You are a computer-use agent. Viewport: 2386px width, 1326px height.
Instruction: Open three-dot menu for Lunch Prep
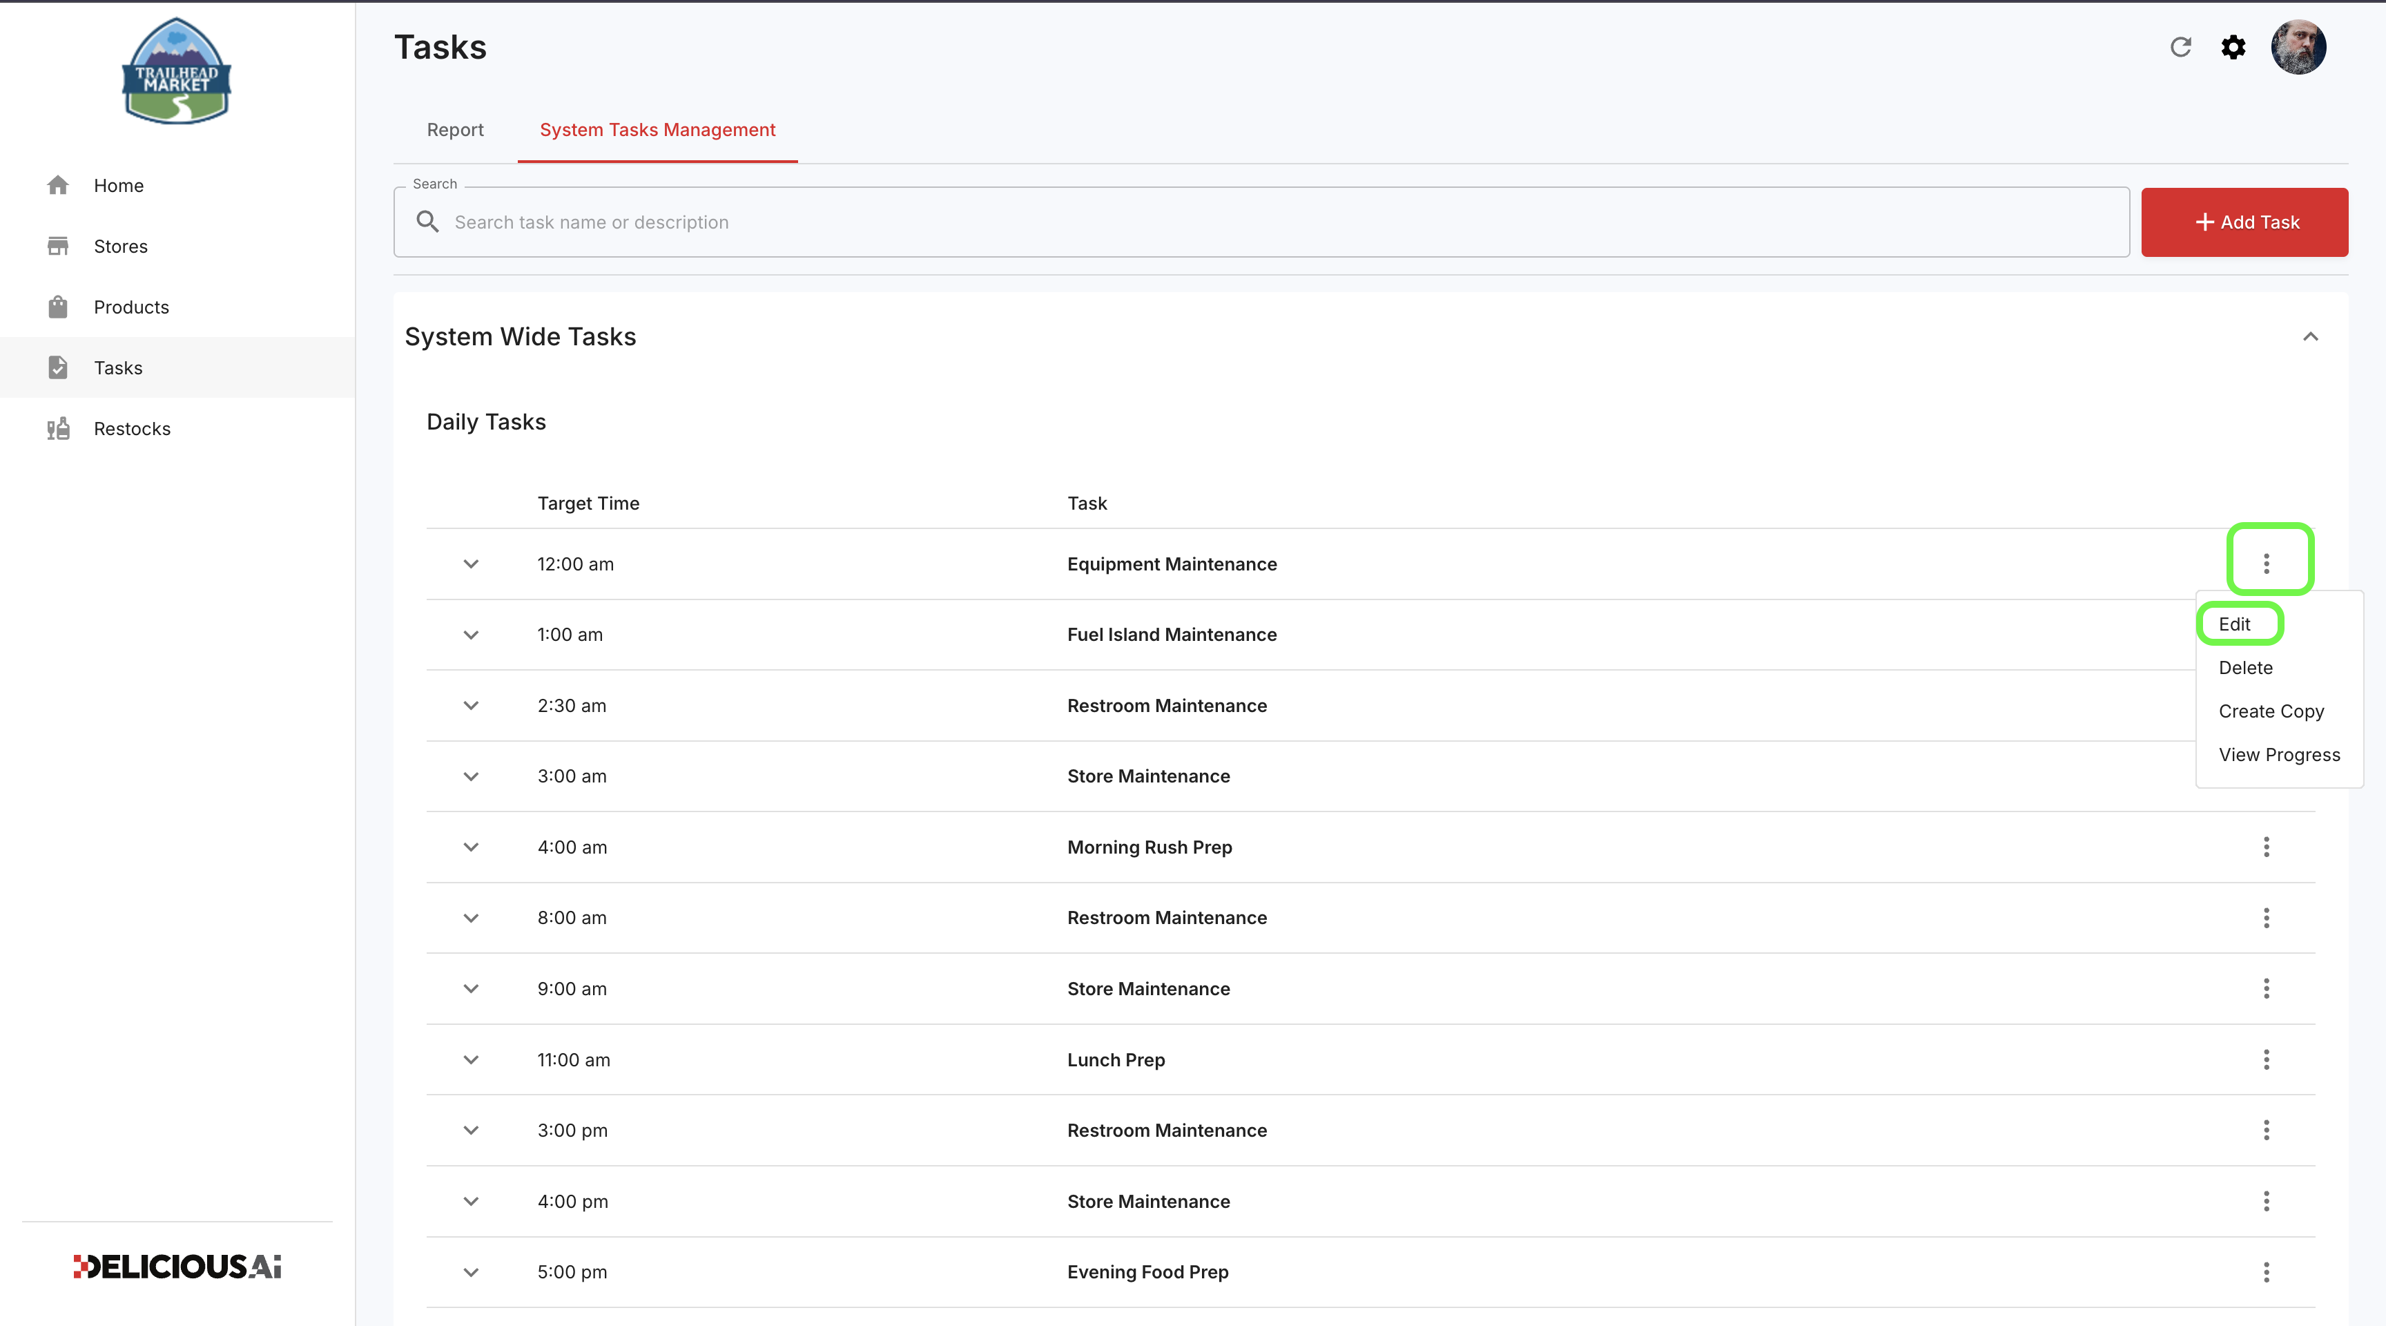tap(2267, 1059)
